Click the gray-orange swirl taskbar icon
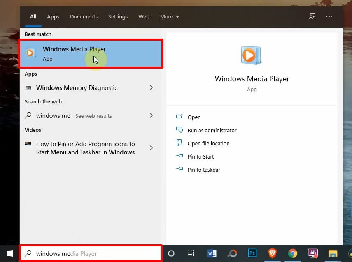The width and height of the screenshot is (352, 262). pos(232,253)
